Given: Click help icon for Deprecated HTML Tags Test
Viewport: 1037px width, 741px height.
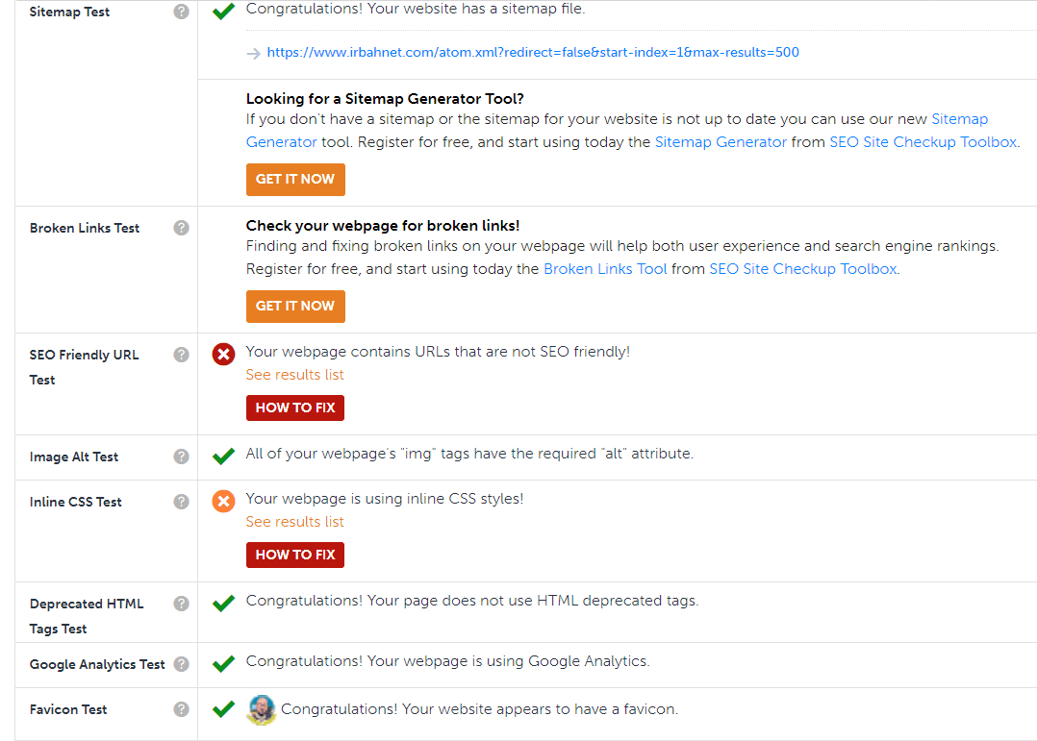Looking at the screenshot, I should click(181, 604).
